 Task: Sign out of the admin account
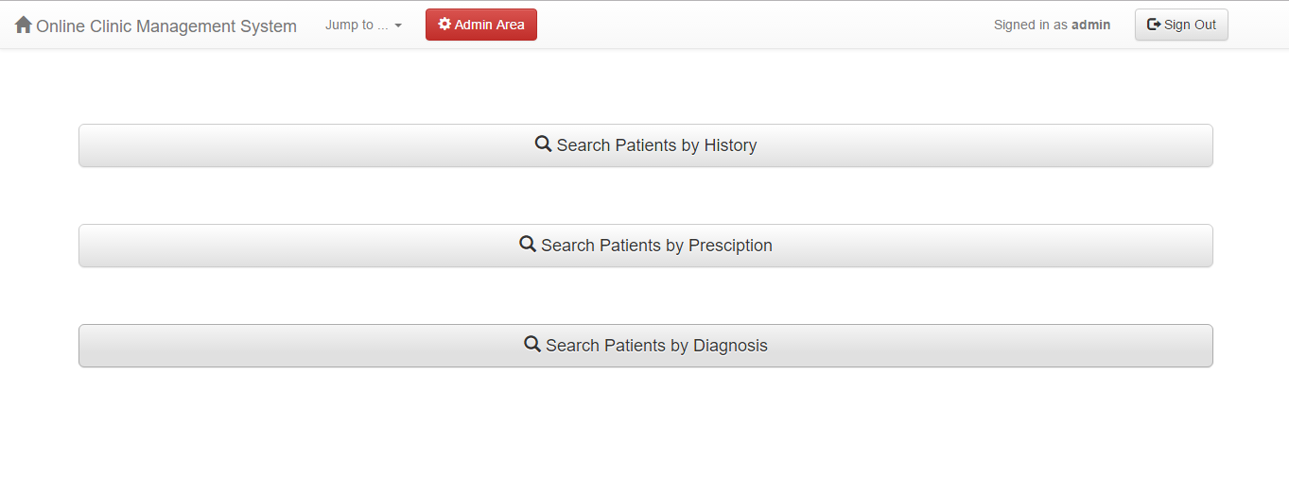pyautogui.click(x=1181, y=25)
